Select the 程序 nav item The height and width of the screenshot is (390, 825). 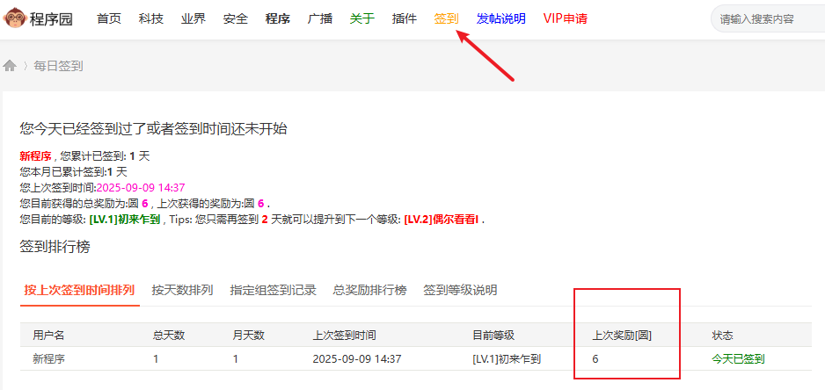point(278,18)
